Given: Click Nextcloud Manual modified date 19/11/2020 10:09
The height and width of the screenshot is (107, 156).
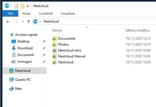Looking at the screenshot, I should click(x=138, y=56).
